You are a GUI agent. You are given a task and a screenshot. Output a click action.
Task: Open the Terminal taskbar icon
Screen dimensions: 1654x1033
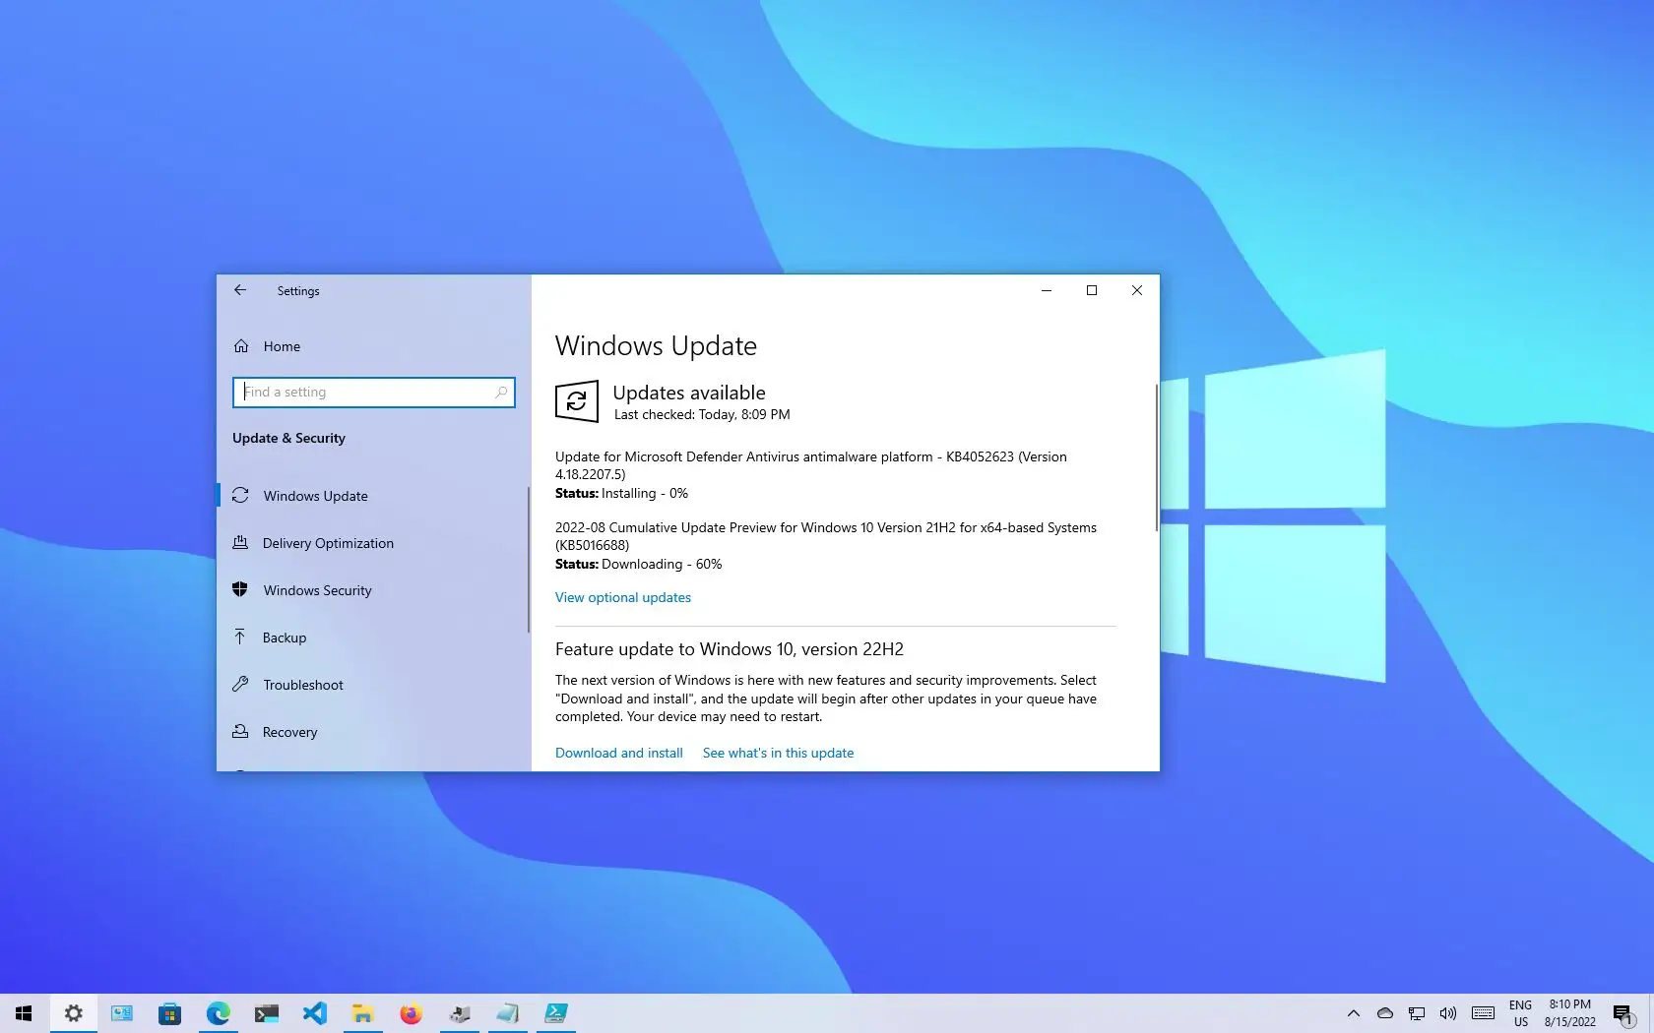[266, 1013]
